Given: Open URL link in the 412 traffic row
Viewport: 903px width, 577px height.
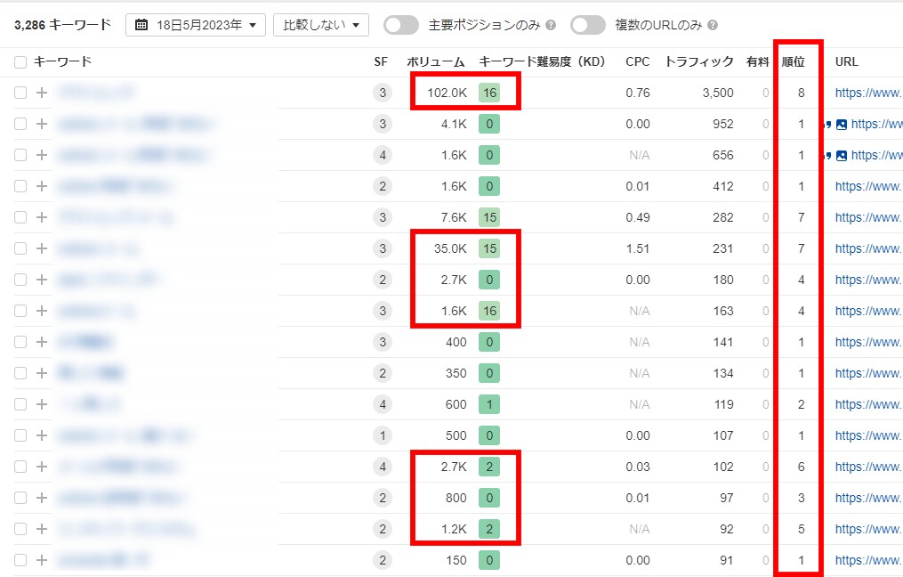Looking at the screenshot, I should (868, 185).
